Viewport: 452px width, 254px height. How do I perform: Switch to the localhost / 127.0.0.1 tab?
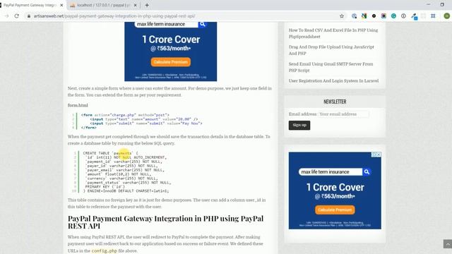tap(103, 5)
